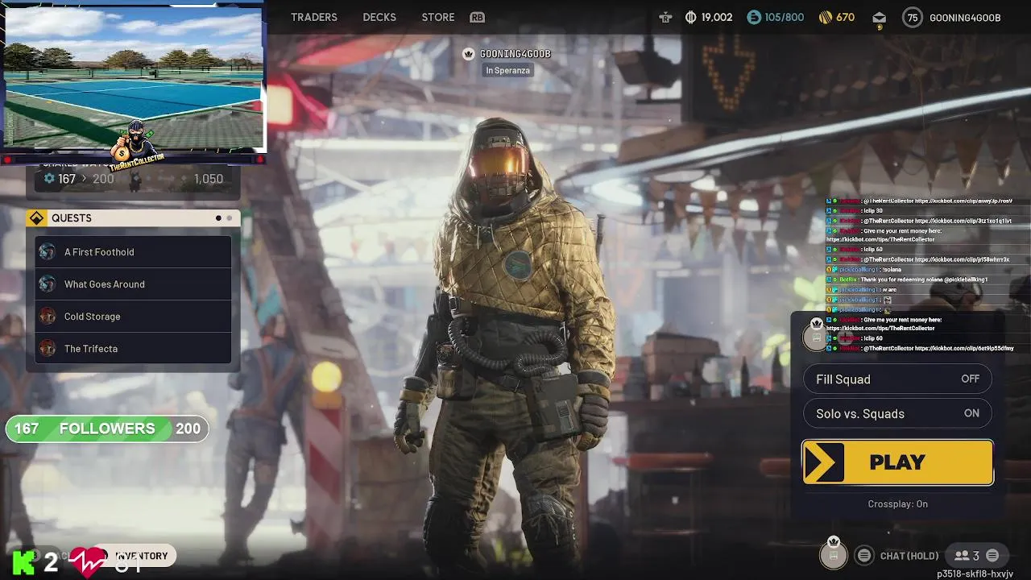Toggle the Fill Squad option
Viewport: 1031px width, 580px height.
click(x=897, y=379)
